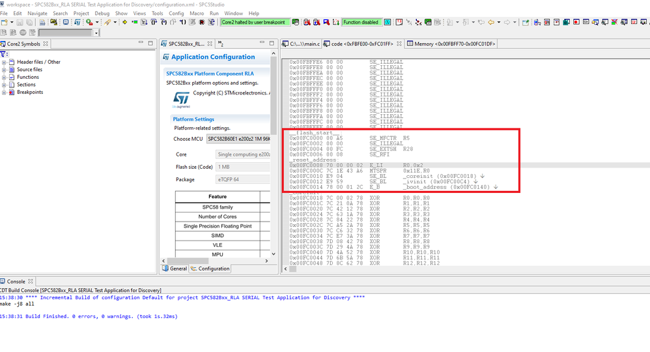Select the General tab in the editor
This screenshot has width=650, height=352.
[x=175, y=269]
